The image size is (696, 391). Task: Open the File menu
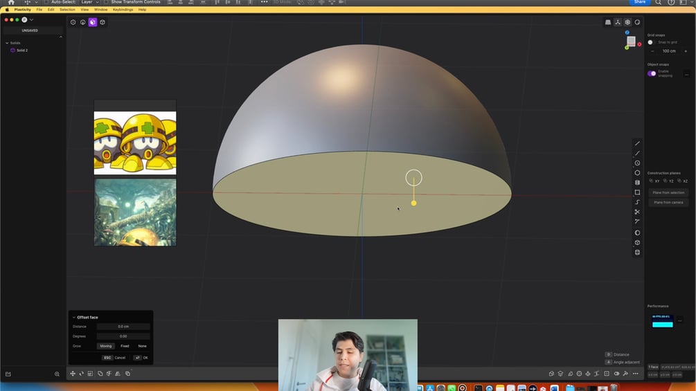pos(39,9)
